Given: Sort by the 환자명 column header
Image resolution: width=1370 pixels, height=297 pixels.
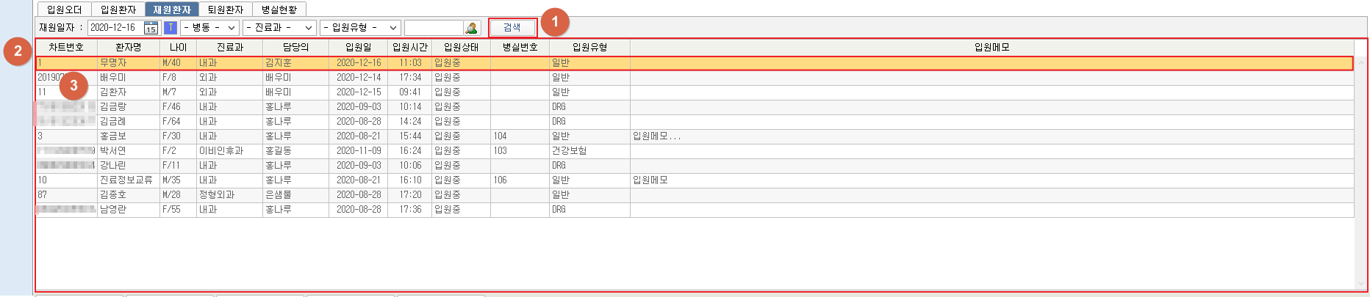Looking at the screenshot, I should [128, 47].
